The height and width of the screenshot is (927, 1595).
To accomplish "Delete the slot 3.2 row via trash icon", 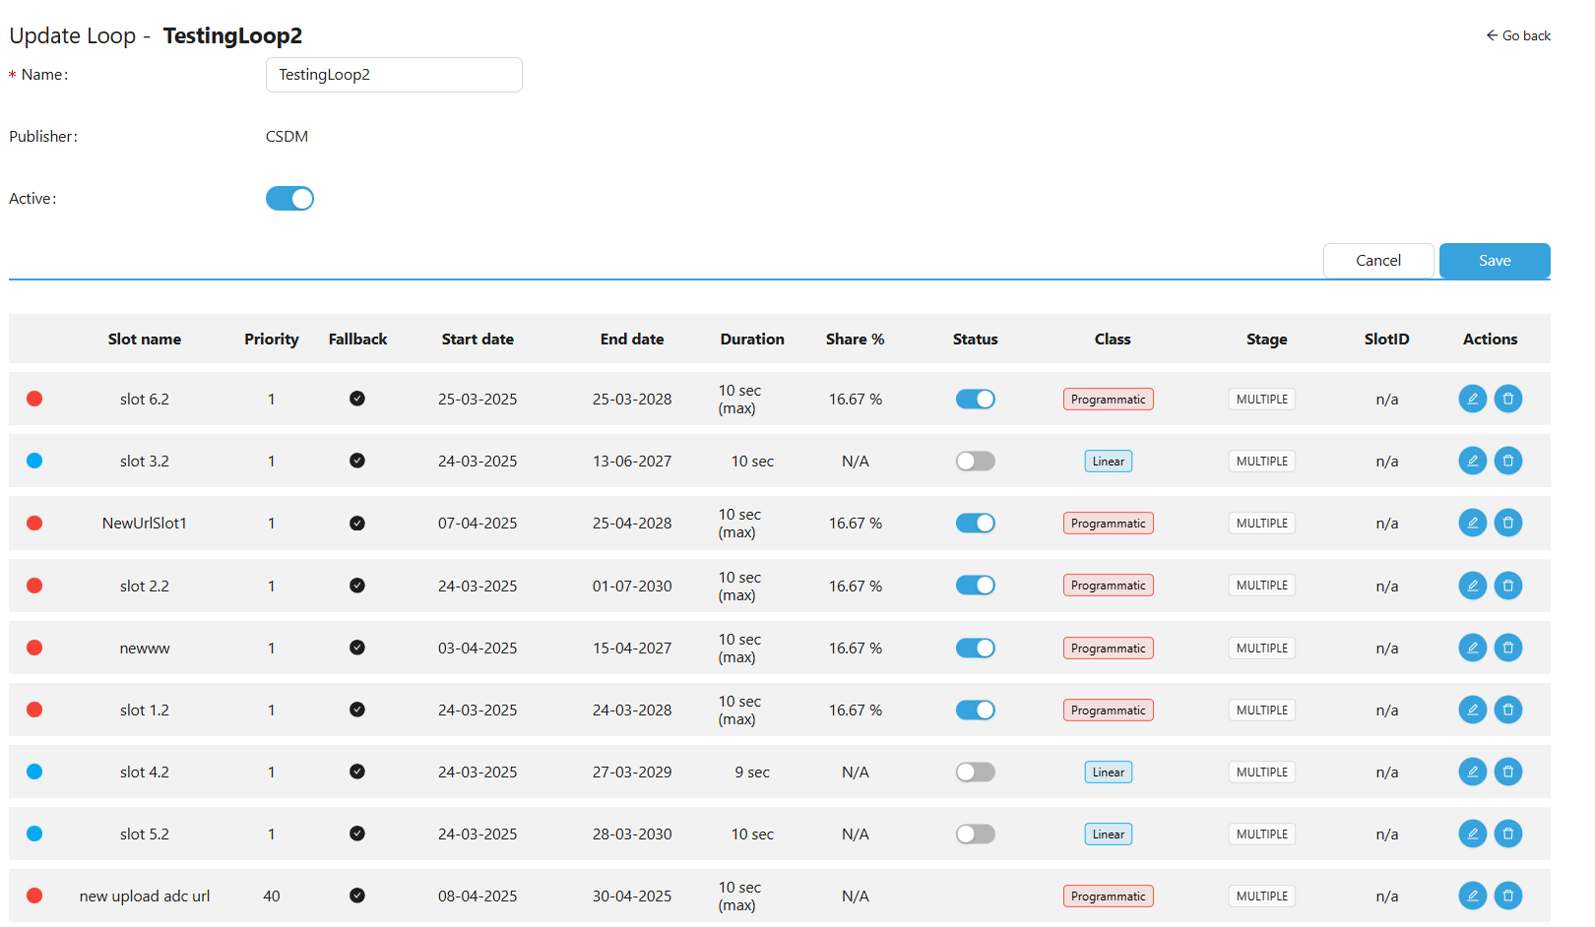I will click(1507, 461).
